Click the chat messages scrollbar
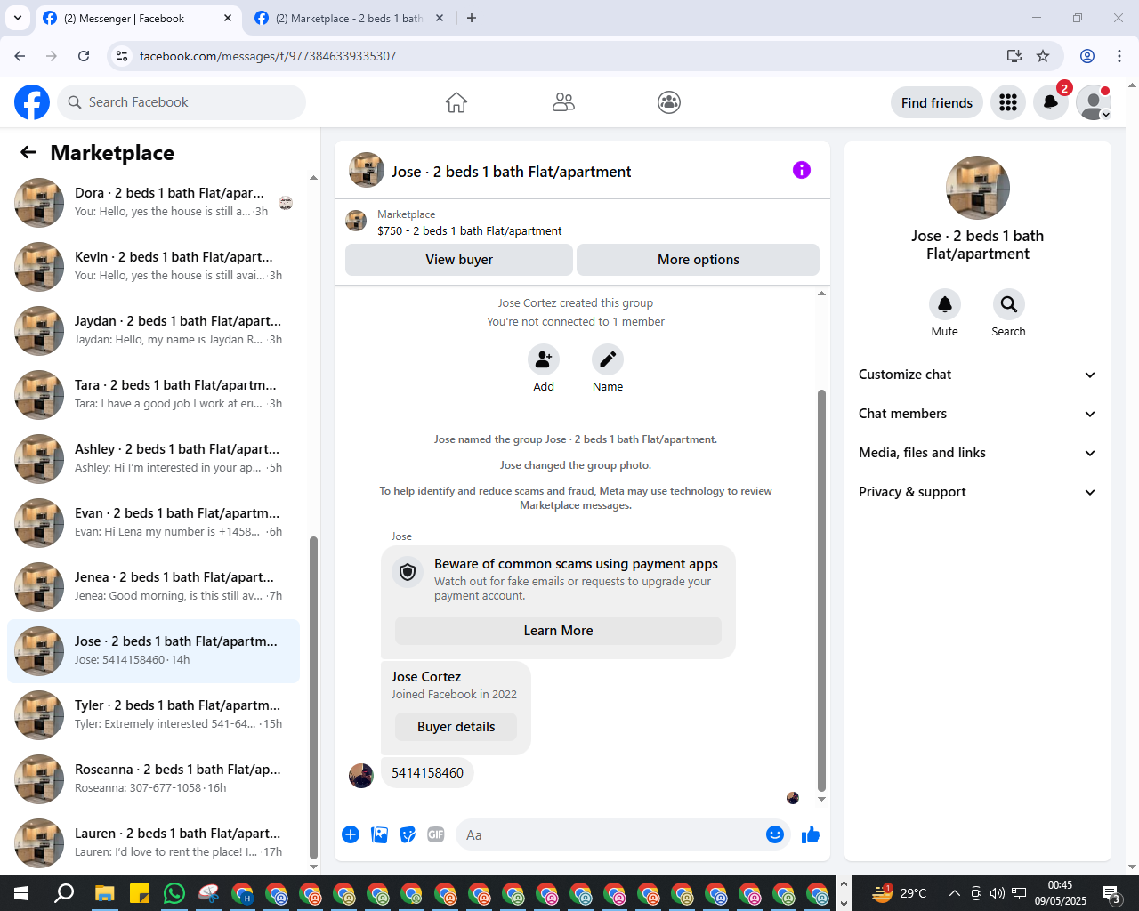Viewport: 1139px width, 911px height. (821, 591)
